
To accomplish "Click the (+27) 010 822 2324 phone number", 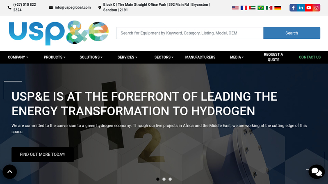I will click(x=25, y=7).
